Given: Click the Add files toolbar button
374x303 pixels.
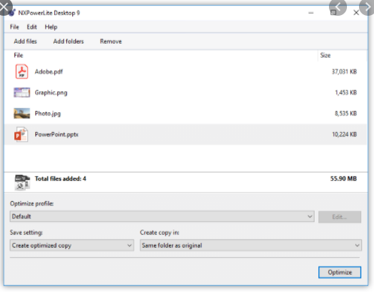Looking at the screenshot, I should (26, 41).
